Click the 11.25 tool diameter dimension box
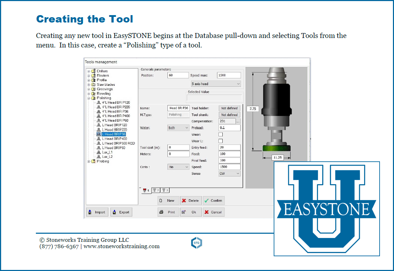 click(278, 157)
